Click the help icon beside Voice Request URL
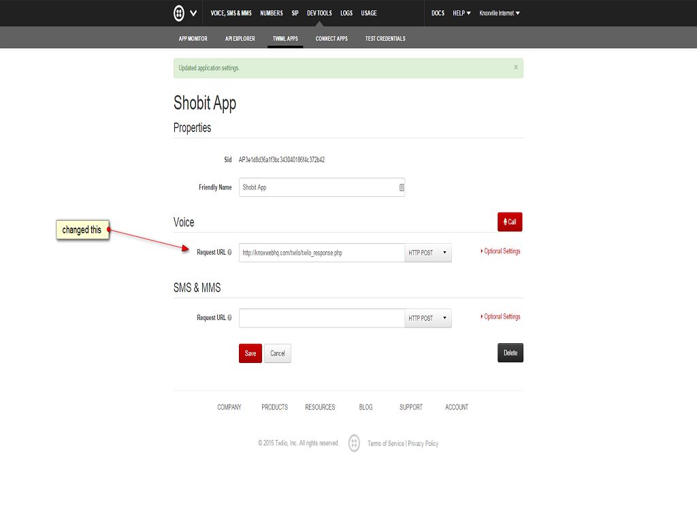Image resolution: width=697 pixels, height=523 pixels. (x=229, y=252)
